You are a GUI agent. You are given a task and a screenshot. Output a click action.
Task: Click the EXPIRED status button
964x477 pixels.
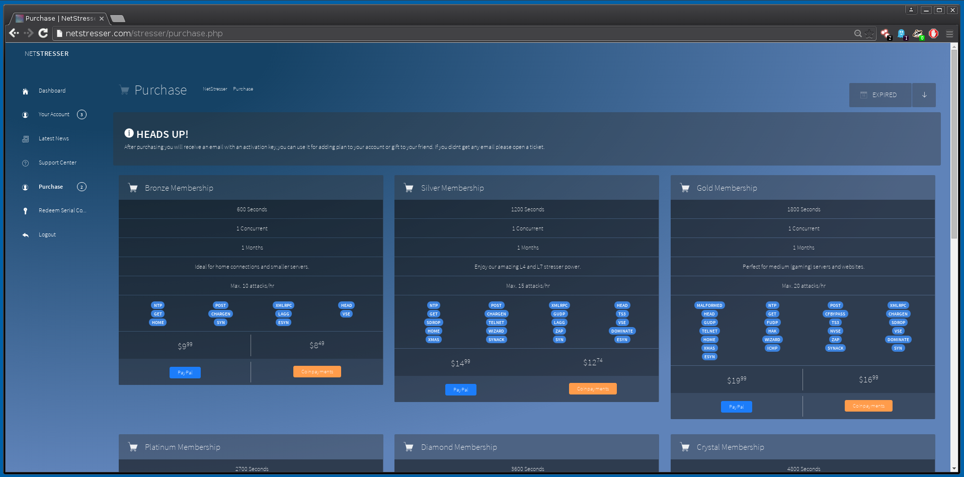click(x=880, y=95)
